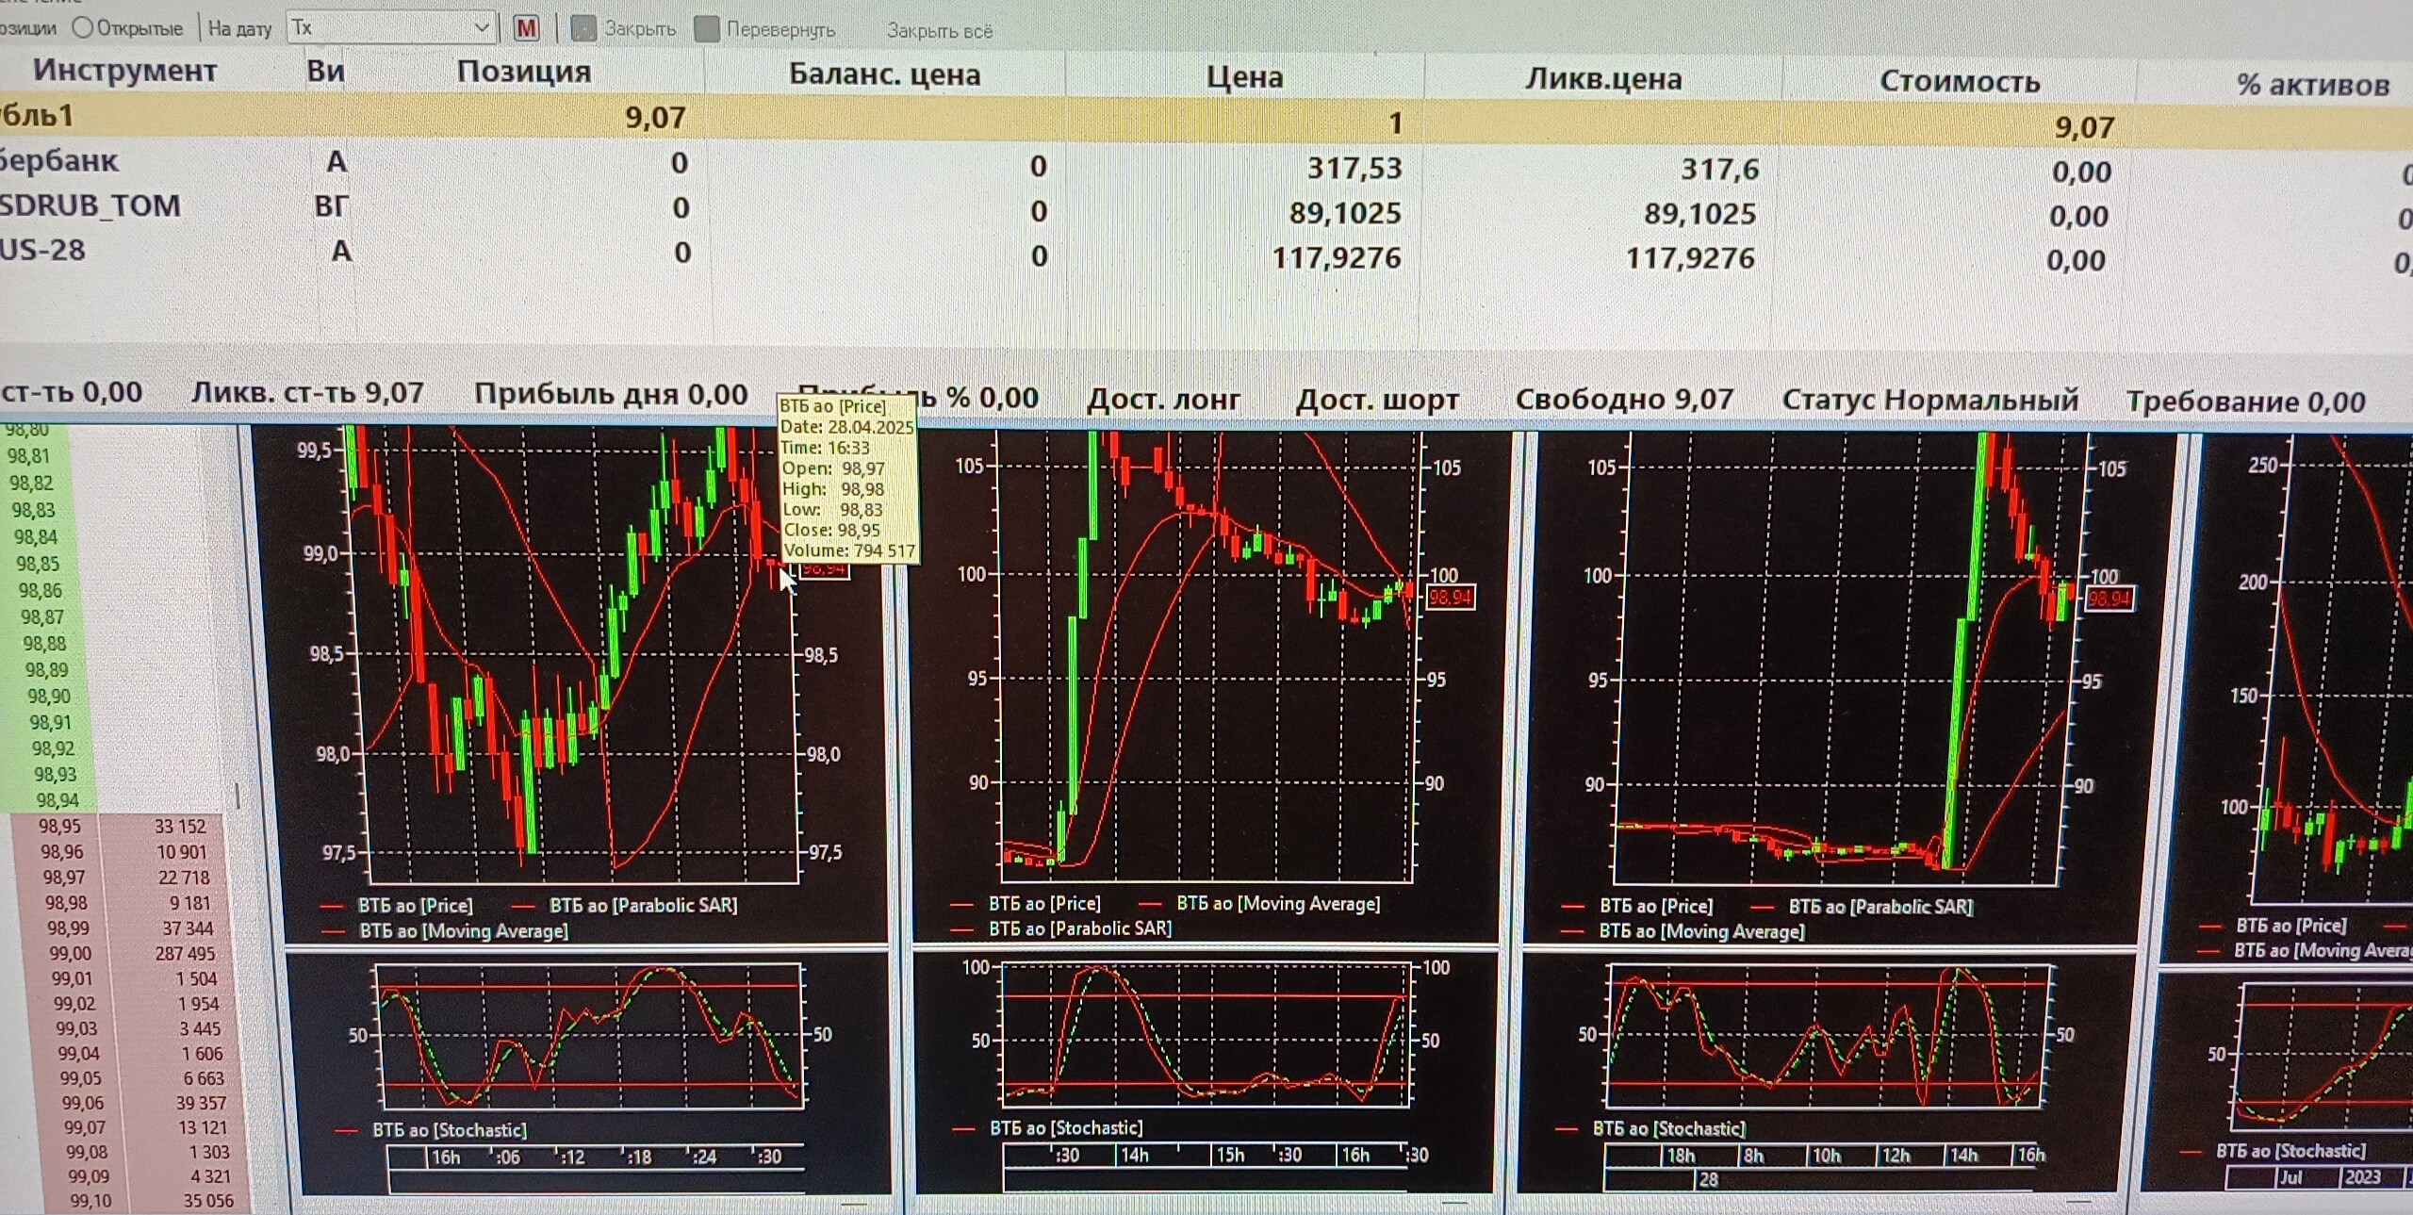
Task: Click the ВТБ ао Stochastic legend under the first chart
Action: click(x=449, y=1130)
